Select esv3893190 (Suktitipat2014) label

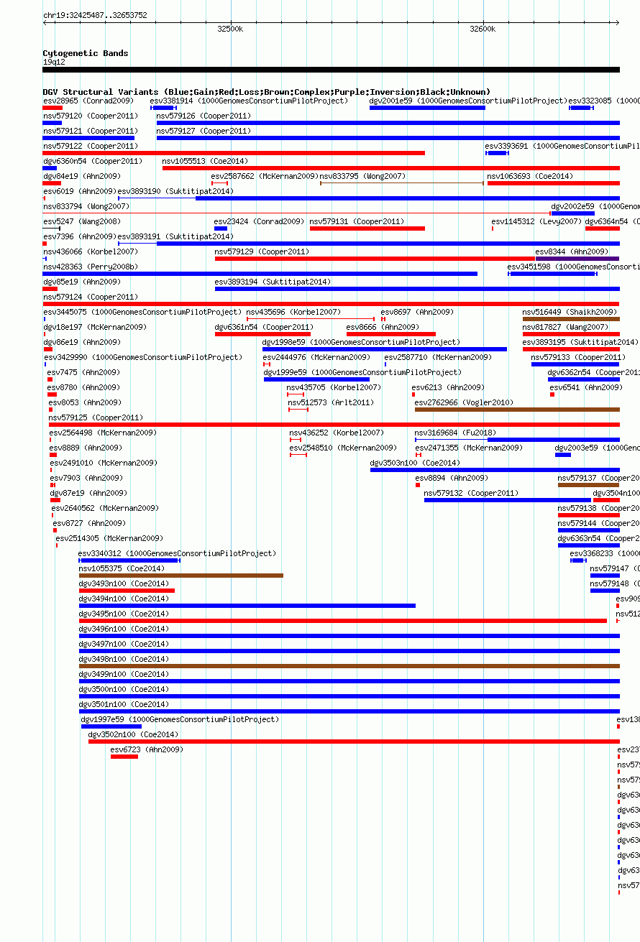(x=175, y=191)
